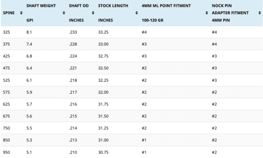Click the SHAFT WEIGHT header label
This screenshot has height=158, width=263.
(41, 6)
